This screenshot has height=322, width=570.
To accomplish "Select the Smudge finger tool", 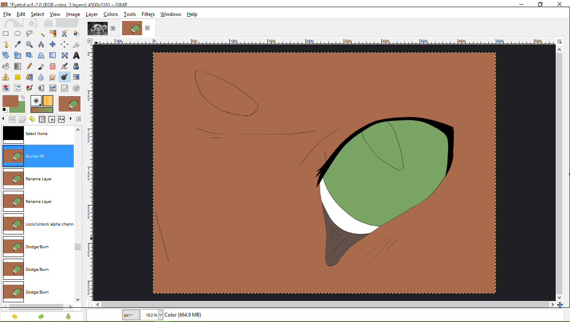I will [53, 77].
